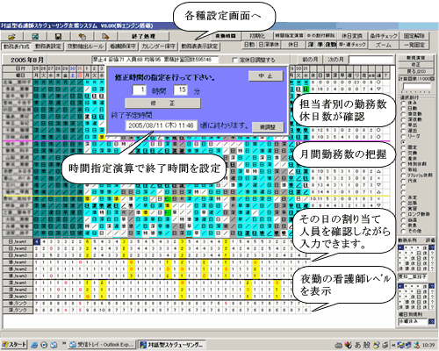Select the 休み radio button

tap(404, 103)
